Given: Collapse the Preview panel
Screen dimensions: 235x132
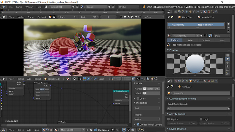Looking at the screenshot, I should [168, 50].
